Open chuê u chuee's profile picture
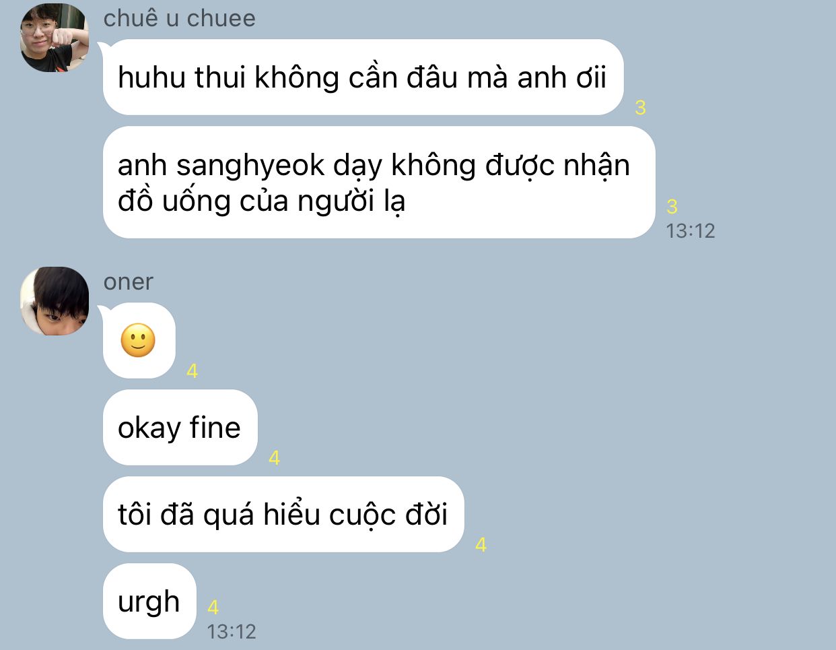Screen dimensions: 836x650 (55, 38)
